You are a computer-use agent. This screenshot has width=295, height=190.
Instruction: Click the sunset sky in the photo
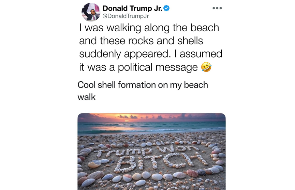pyautogui.click(x=151, y=117)
